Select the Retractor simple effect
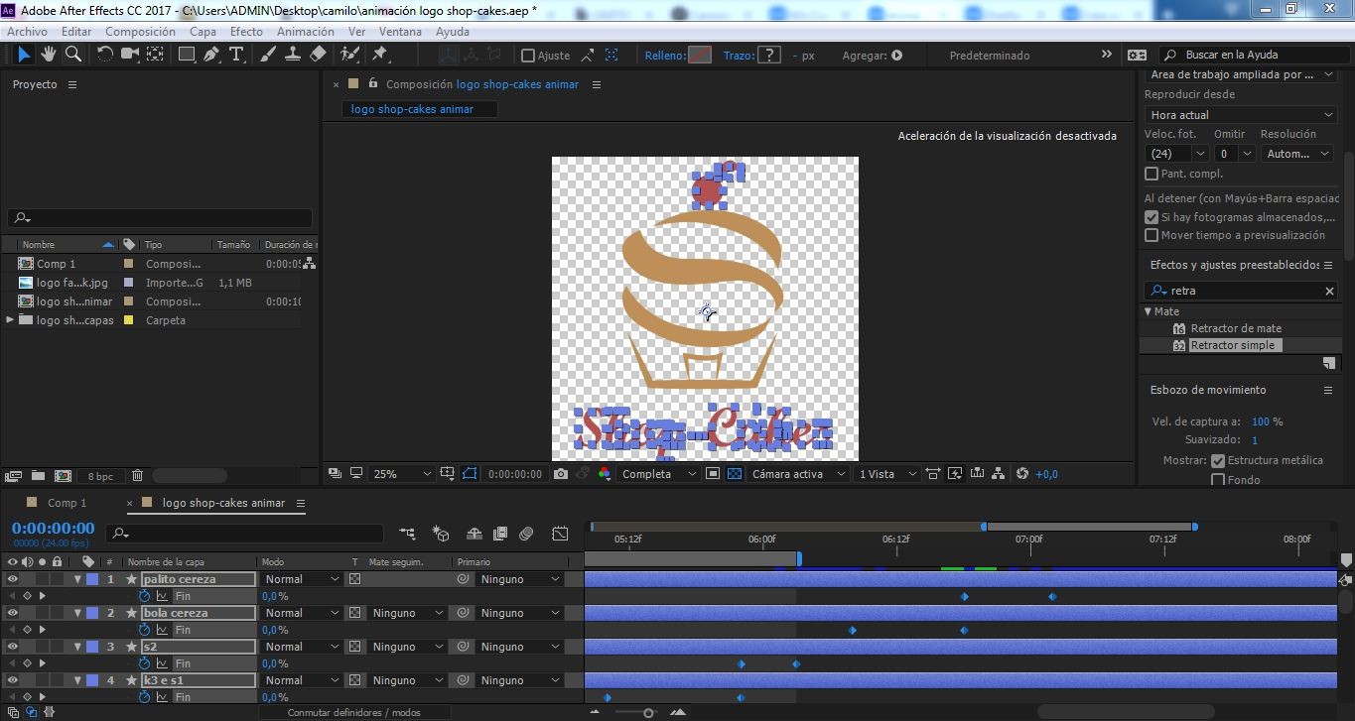 (x=1231, y=345)
